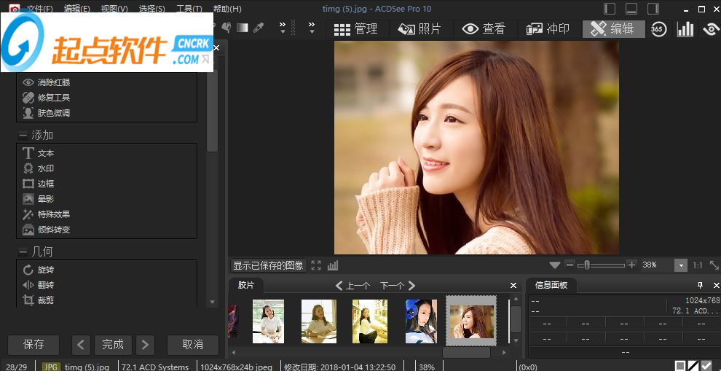Collapse the 几何 tool group
This screenshot has width=721, height=371.
(23, 251)
